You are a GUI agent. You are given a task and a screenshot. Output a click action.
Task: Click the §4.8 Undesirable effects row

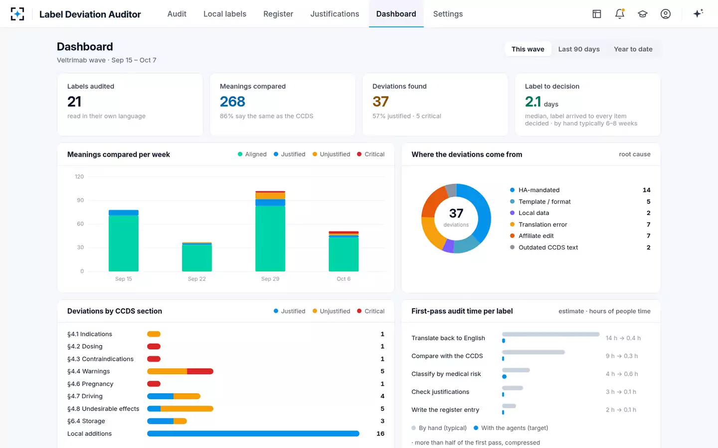click(226, 409)
